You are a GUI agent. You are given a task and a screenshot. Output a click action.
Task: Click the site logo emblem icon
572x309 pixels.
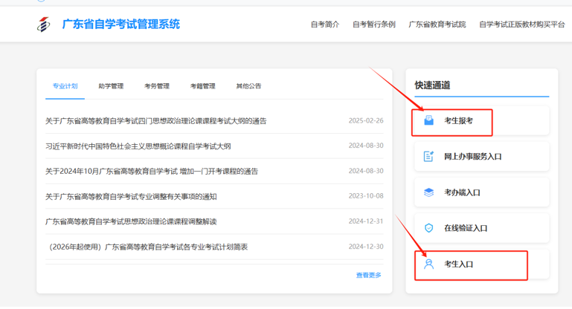coord(43,25)
